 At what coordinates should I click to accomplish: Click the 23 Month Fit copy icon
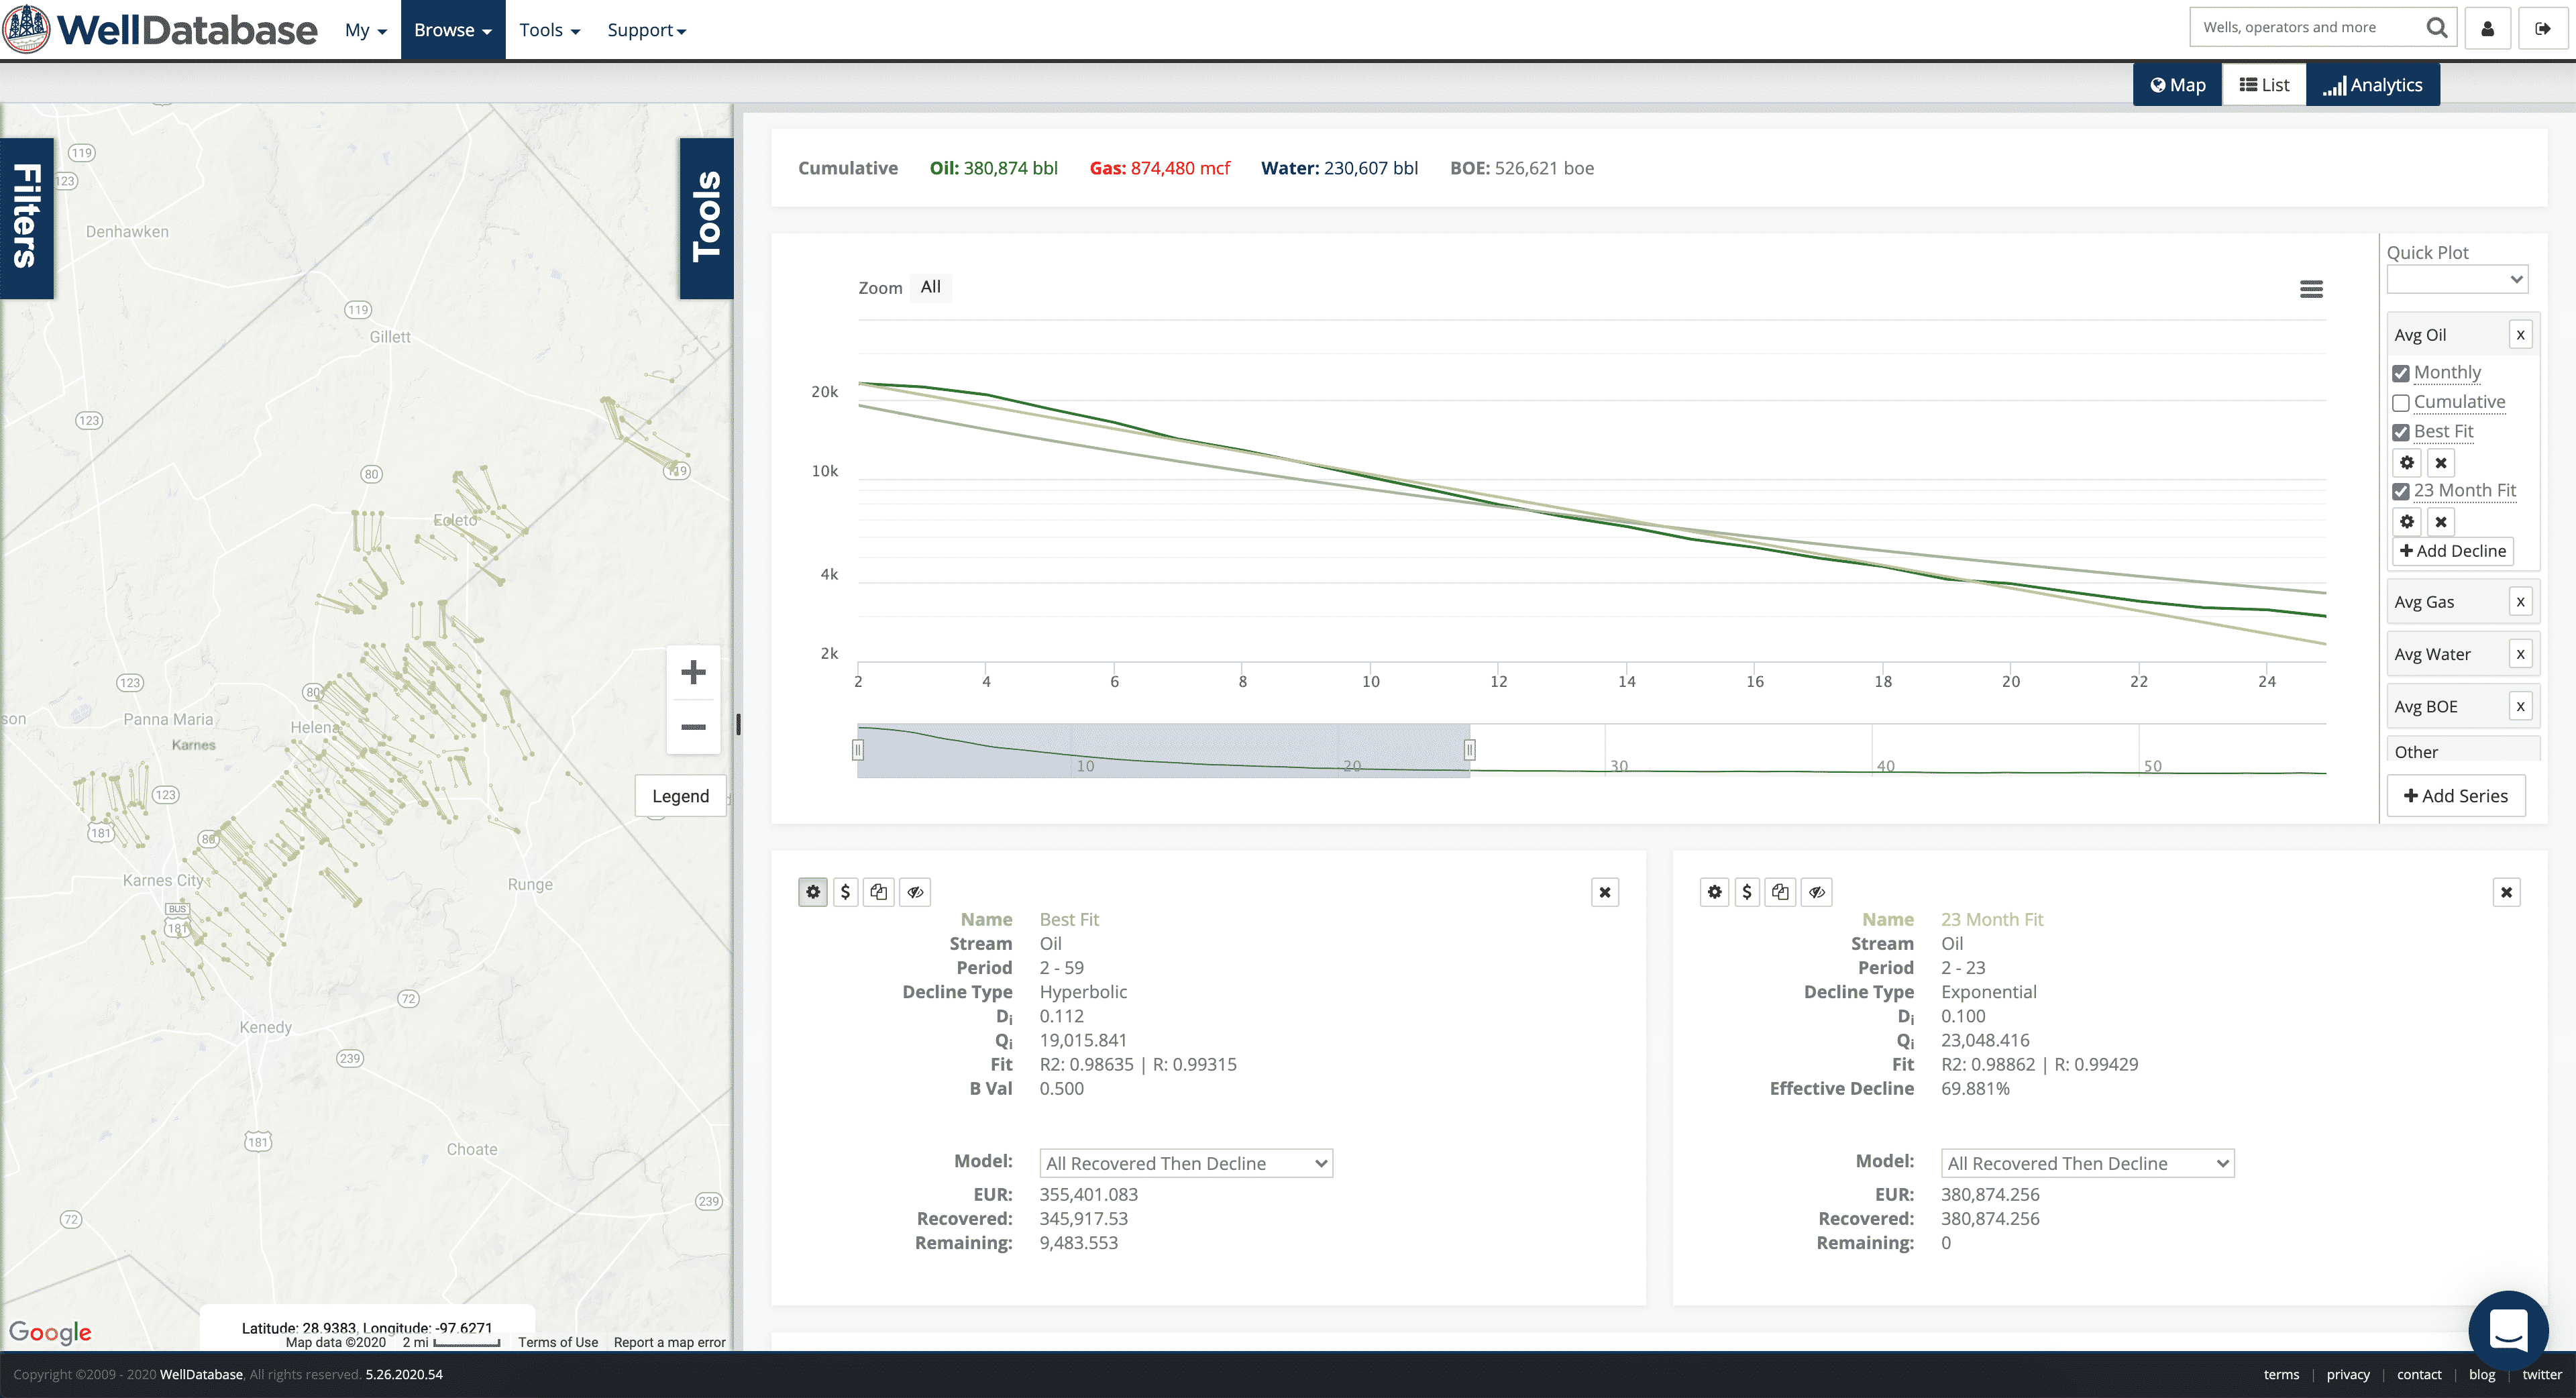pyautogui.click(x=1780, y=892)
